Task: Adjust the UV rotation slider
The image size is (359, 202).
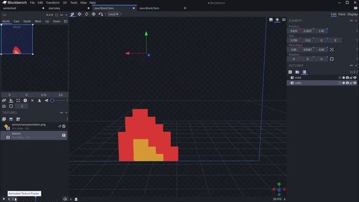Action: [x=58, y=100]
